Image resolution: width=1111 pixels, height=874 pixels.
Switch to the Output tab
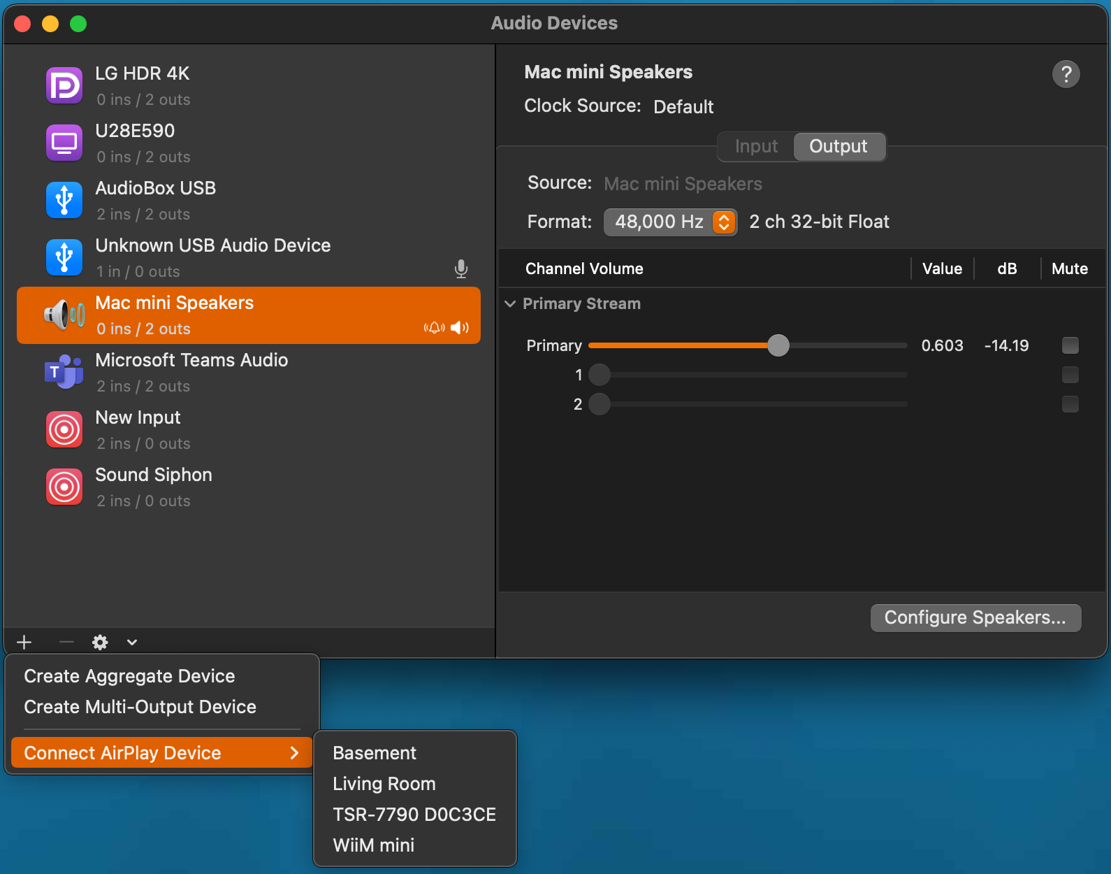tap(838, 146)
